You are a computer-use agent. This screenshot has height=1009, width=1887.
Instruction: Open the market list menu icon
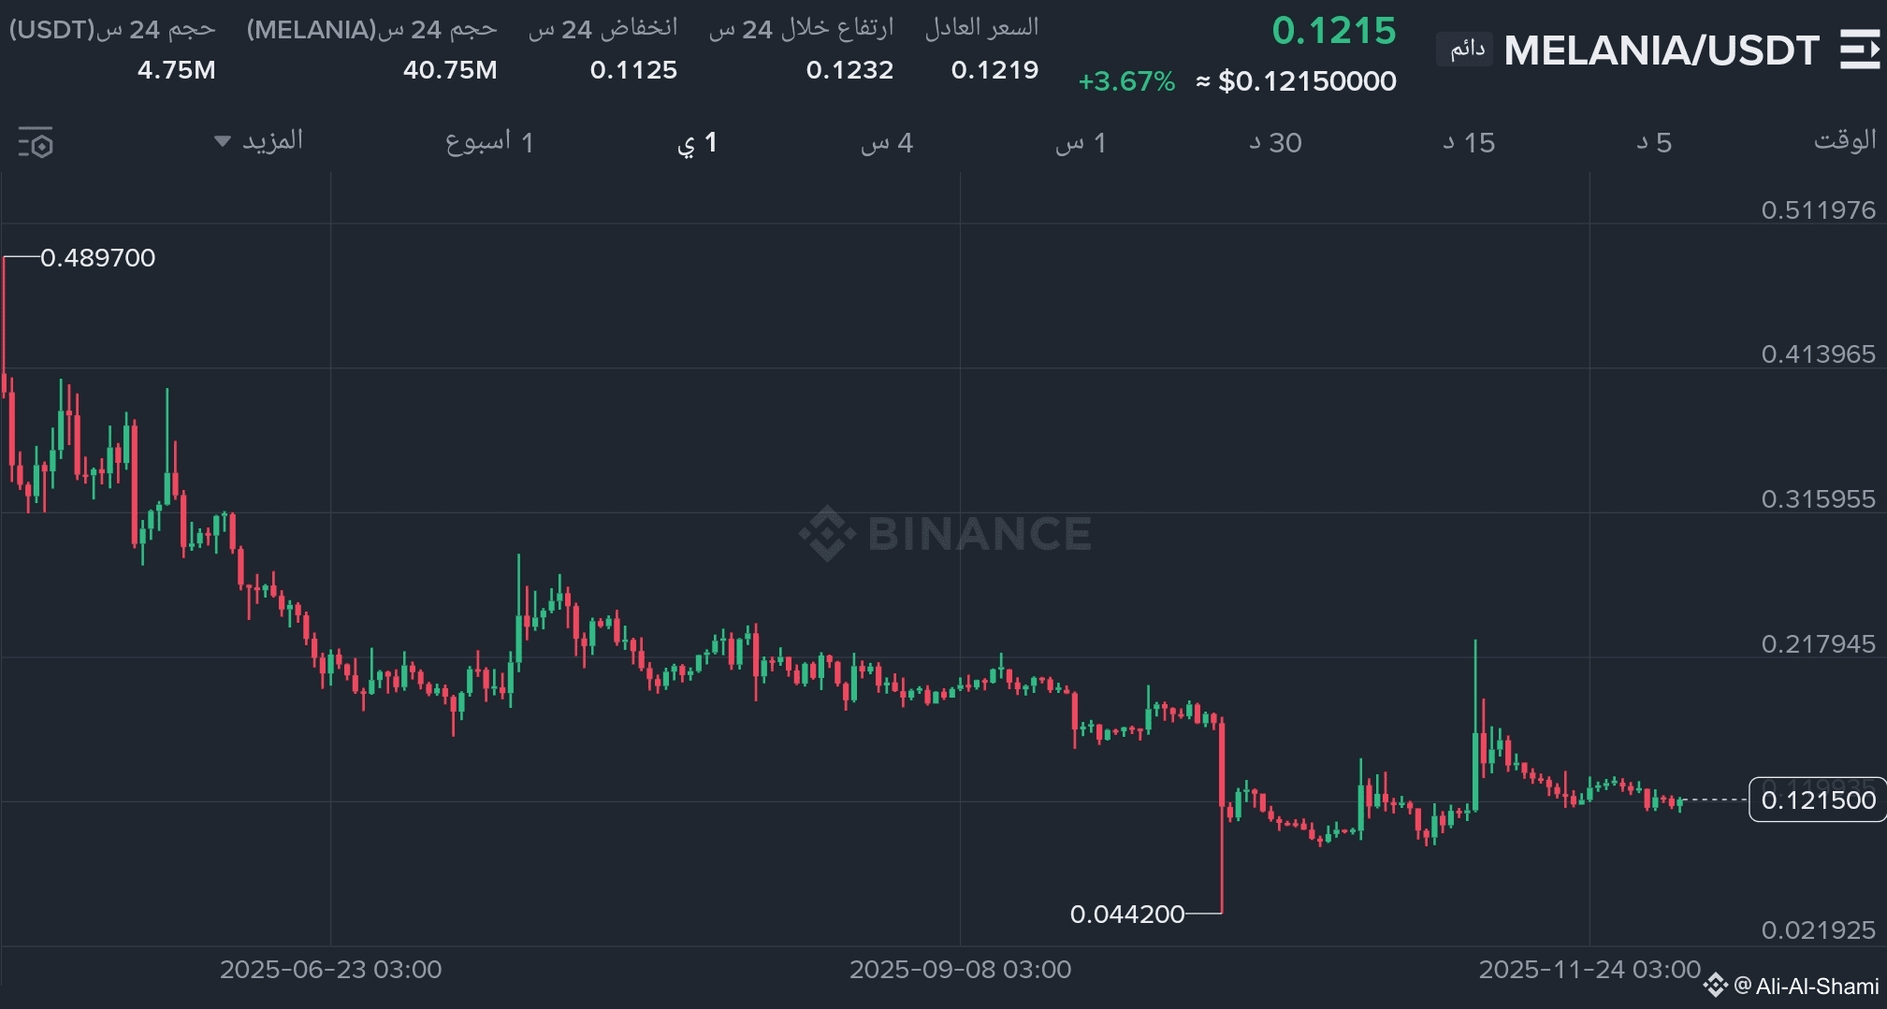1859,50
